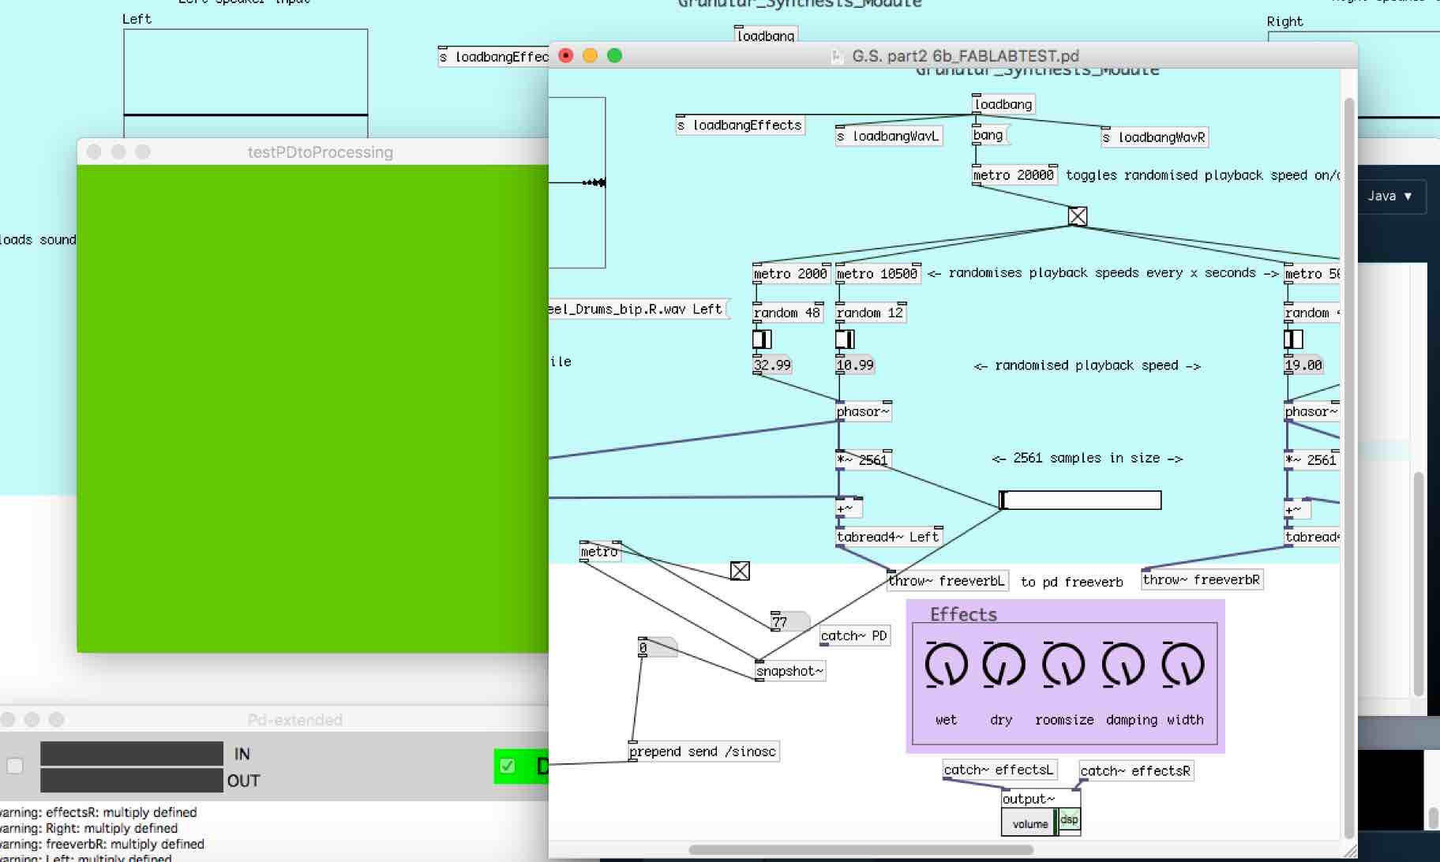Select the throw~ freeverbL object
This screenshot has height=862, width=1440.
(x=947, y=581)
